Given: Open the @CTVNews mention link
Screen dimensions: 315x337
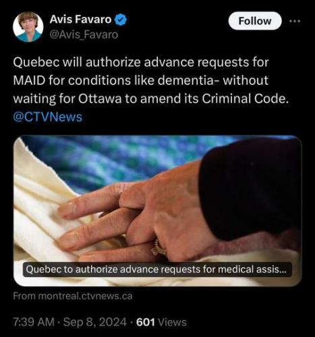Looking at the screenshot, I should pyautogui.click(x=48, y=117).
